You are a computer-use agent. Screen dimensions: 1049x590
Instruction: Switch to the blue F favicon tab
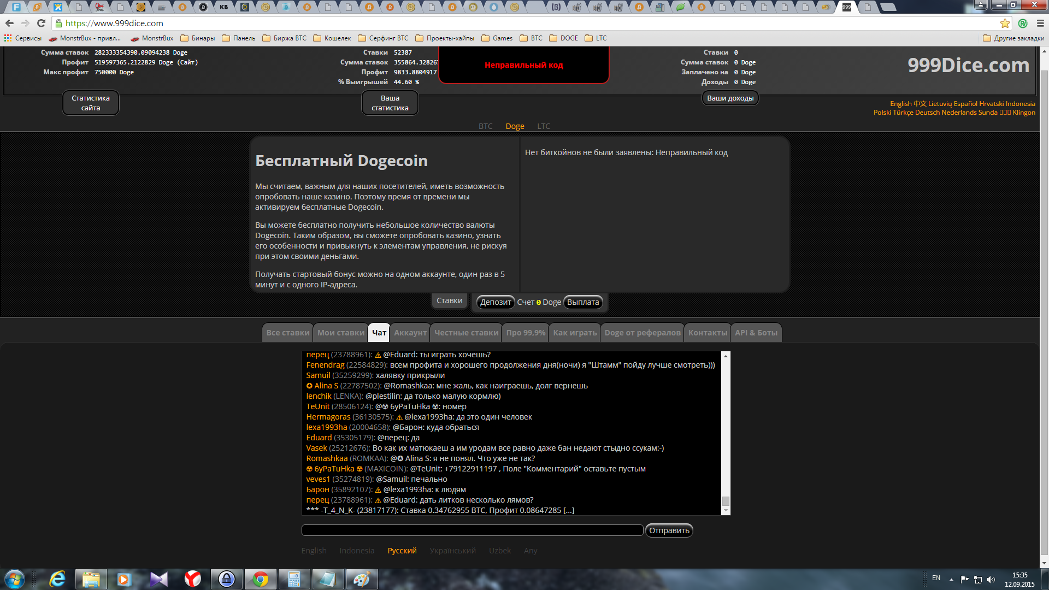tap(16, 7)
